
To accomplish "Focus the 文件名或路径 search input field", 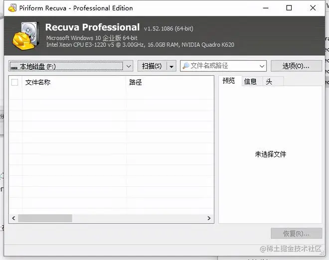I will click(223, 66).
